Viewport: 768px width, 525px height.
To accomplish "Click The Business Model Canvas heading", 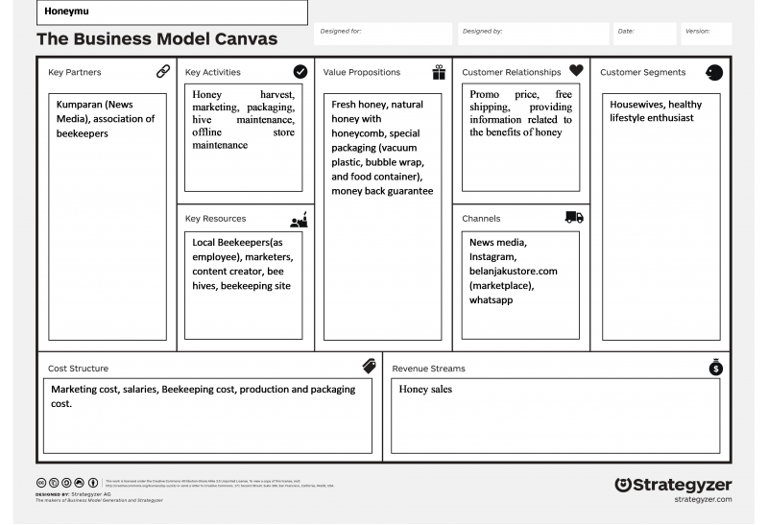I will (x=156, y=38).
